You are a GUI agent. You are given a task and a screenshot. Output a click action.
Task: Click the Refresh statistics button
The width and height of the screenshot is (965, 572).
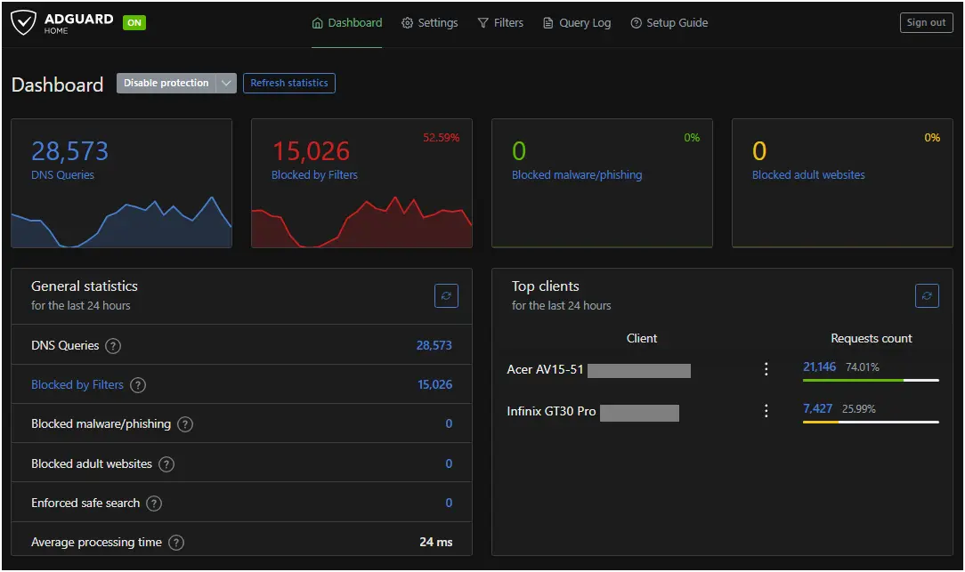click(289, 83)
